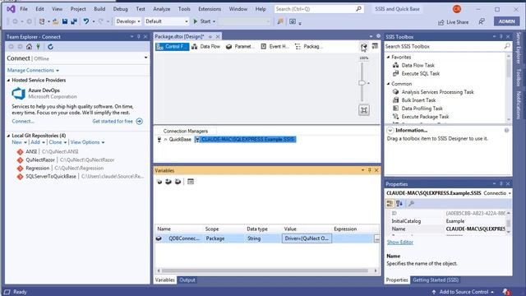Click Add Variable icon in Variables panel
Image resolution: width=526 pixels, height=296 pixels.
(x=159, y=182)
